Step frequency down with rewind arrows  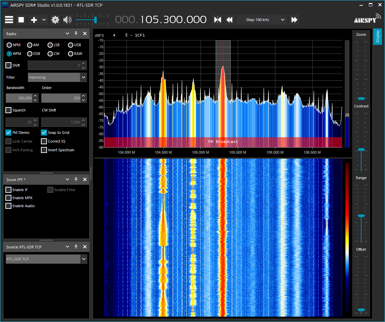[230, 20]
